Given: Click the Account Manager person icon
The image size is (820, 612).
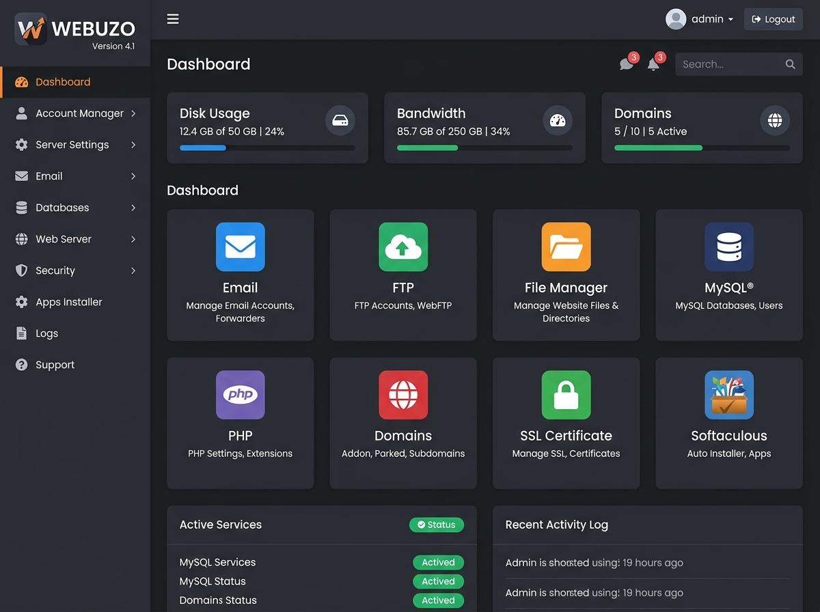Looking at the screenshot, I should tap(22, 113).
